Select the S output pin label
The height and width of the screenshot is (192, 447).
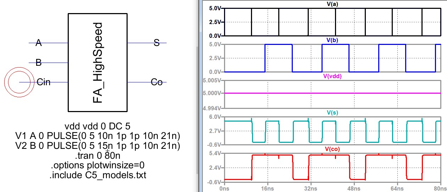click(156, 43)
